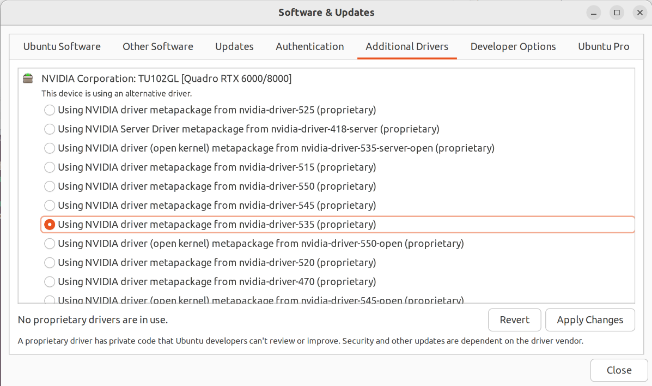Open the Ubuntu Software tab
The height and width of the screenshot is (386, 652).
62,47
